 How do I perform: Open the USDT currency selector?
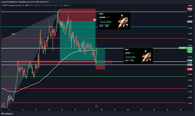[190, 6]
